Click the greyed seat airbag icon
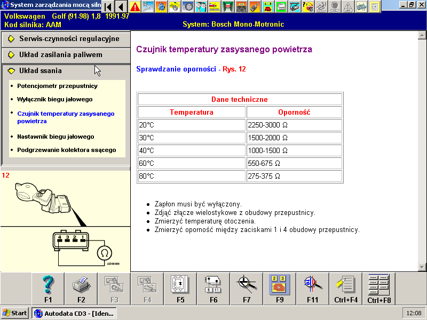 (321, 7)
